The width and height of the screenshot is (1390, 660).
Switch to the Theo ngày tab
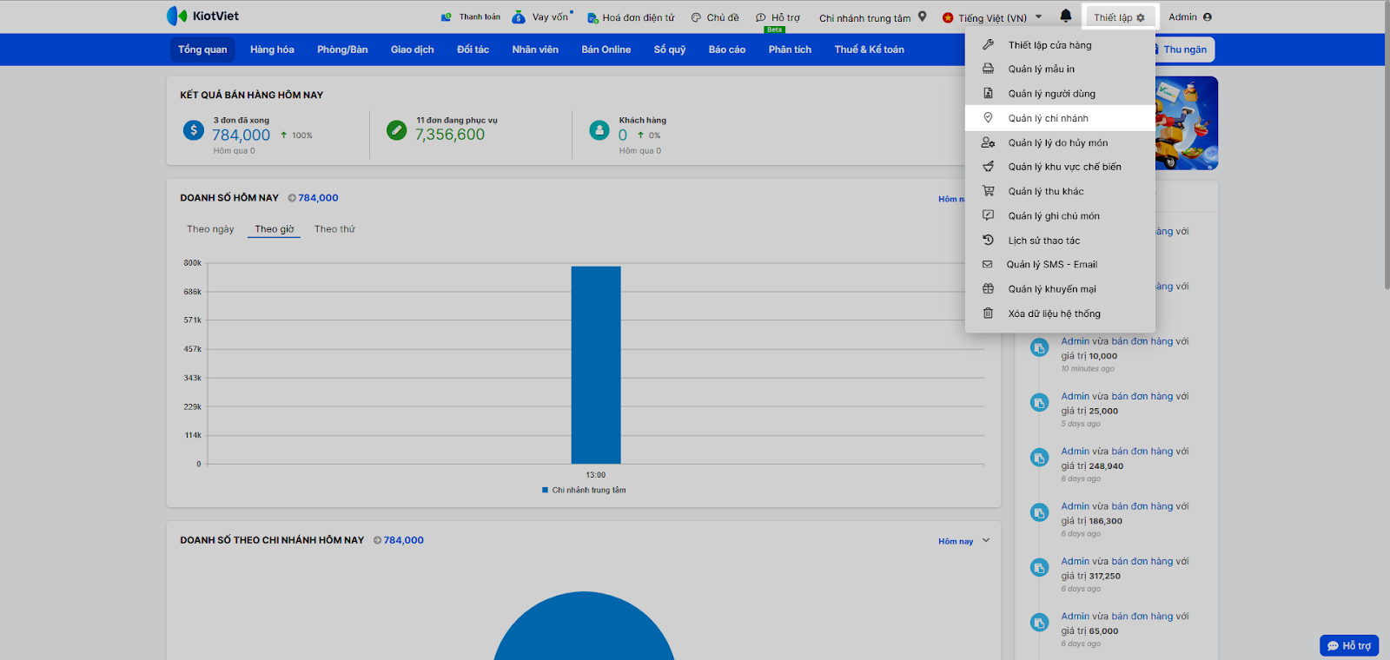[x=210, y=229]
